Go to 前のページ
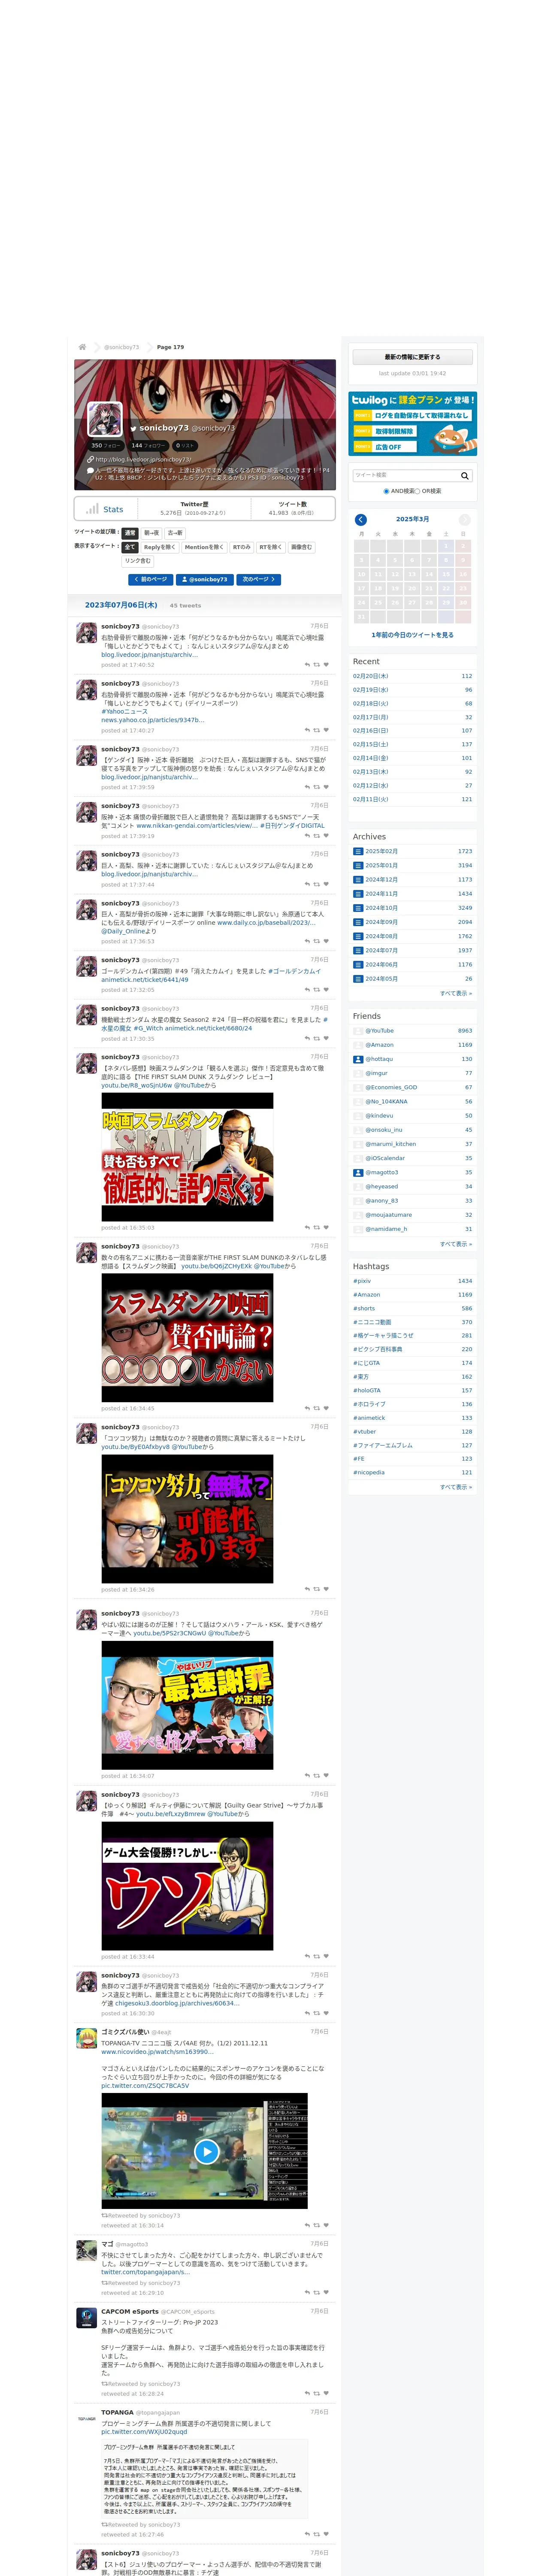Viewport: 551px width, 2576px height. click(150, 579)
